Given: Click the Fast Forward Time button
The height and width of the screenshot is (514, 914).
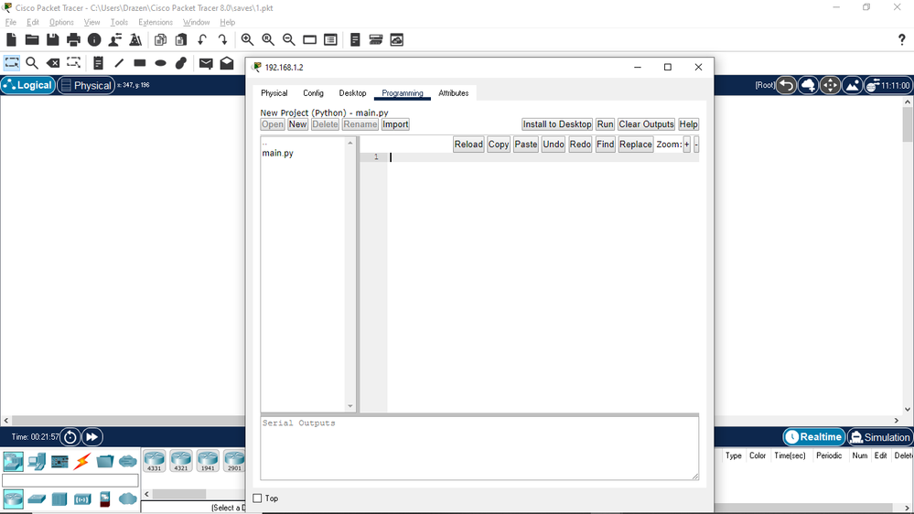Looking at the screenshot, I should coord(92,436).
